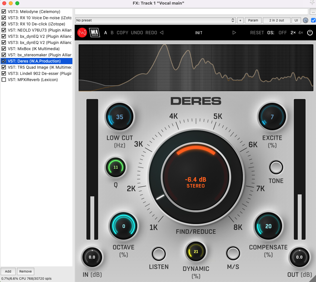
Task: Click the LOW CUT knob
Action: (x=120, y=117)
